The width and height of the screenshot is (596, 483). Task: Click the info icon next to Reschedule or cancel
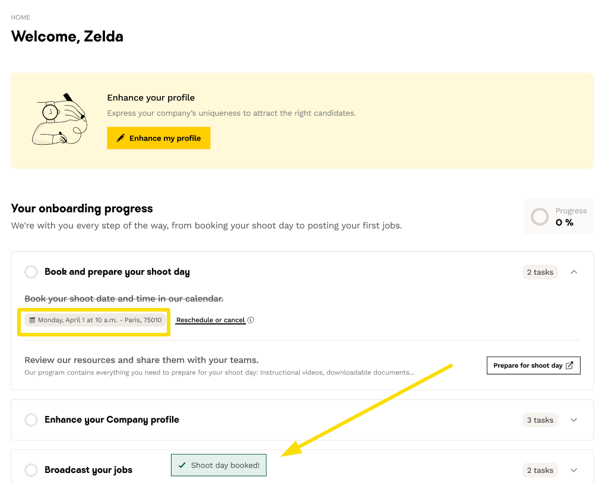[x=251, y=320]
